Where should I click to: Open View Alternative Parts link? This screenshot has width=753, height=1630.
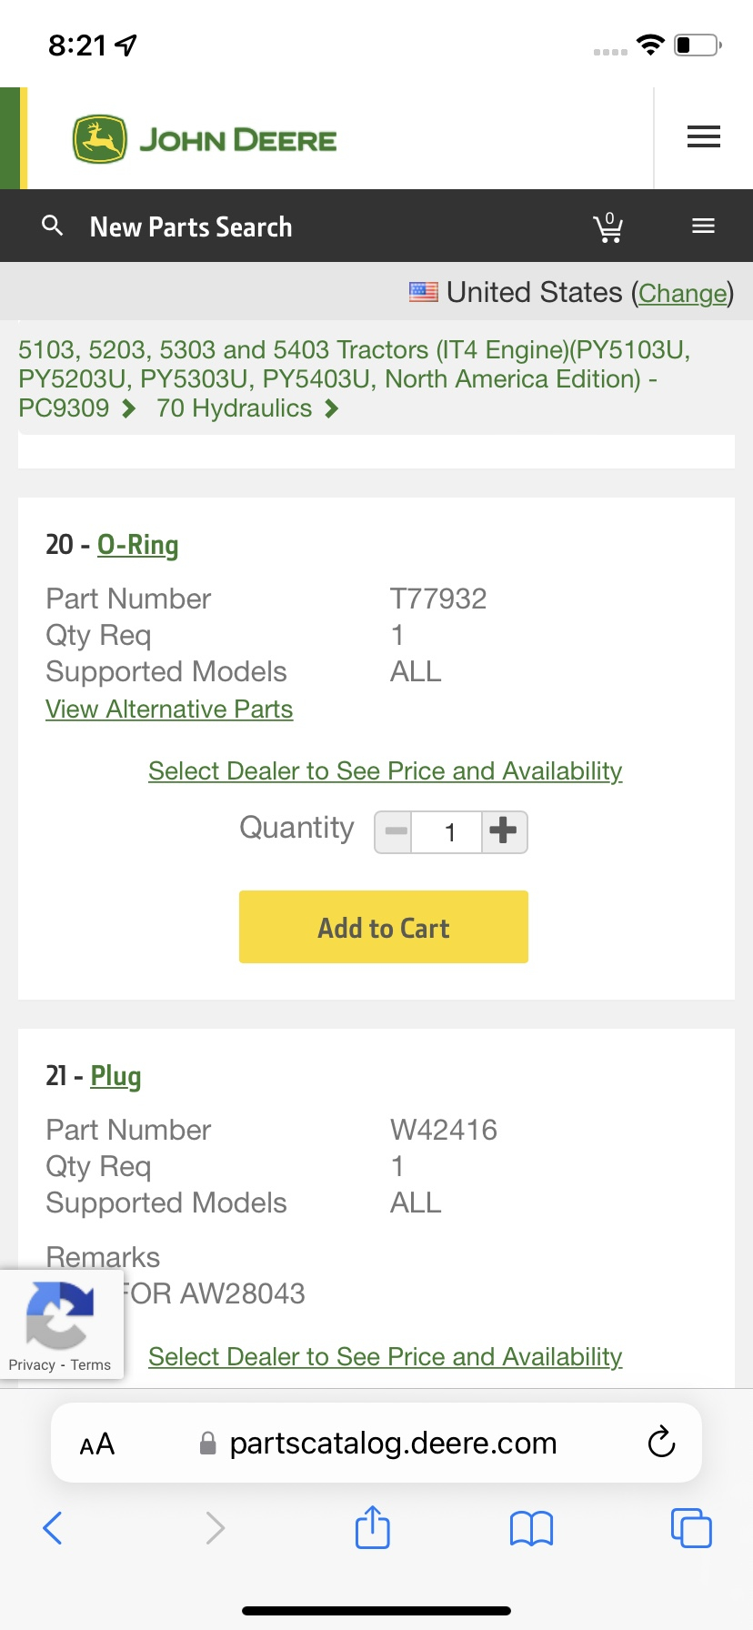tap(169, 709)
